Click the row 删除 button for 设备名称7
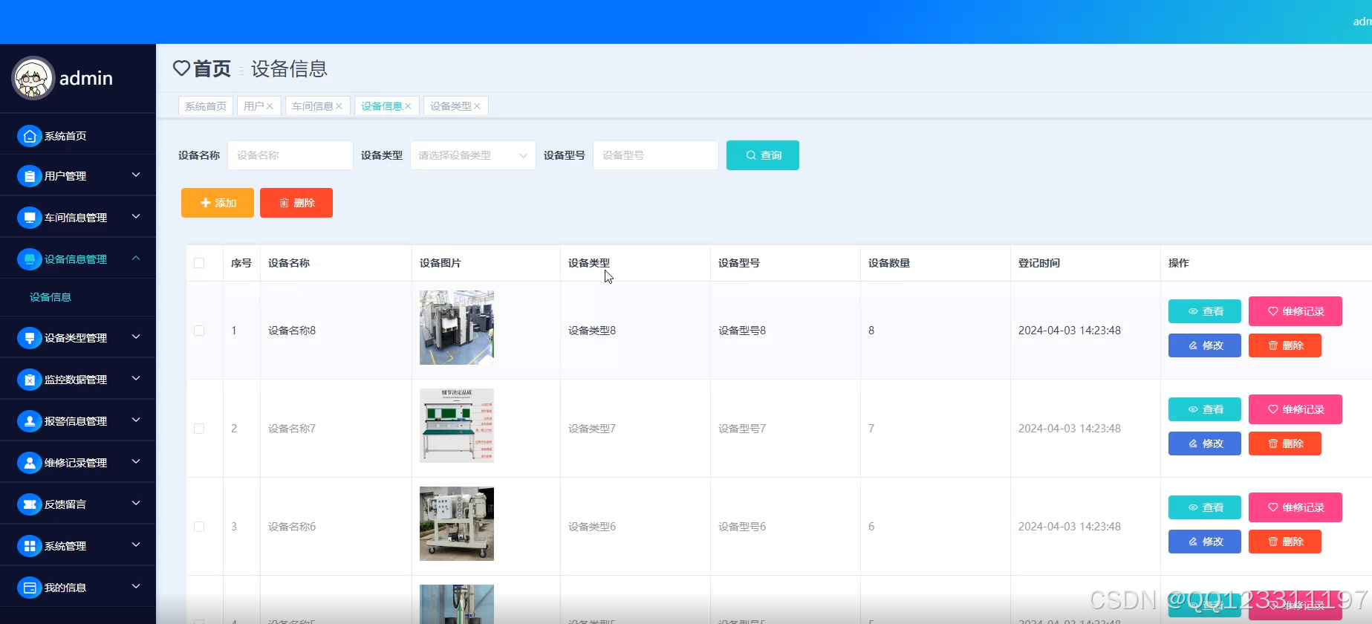This screenshot has width=1372, height=624. 1285,443
